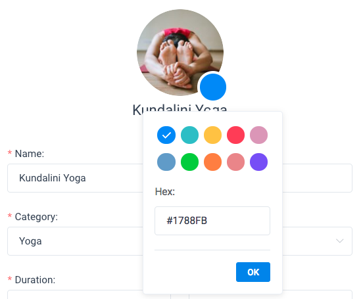Click the Kundalini Yoga heading text
This screenshot has height=299, width=363.
click(180, 110)
